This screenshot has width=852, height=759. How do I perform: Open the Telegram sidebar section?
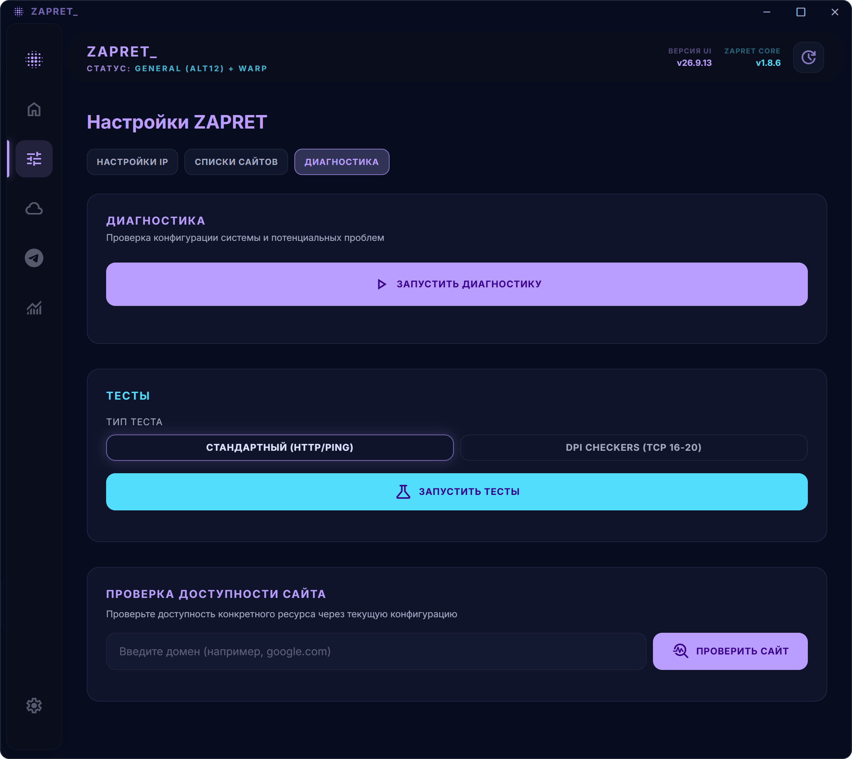tap(34, 258)
